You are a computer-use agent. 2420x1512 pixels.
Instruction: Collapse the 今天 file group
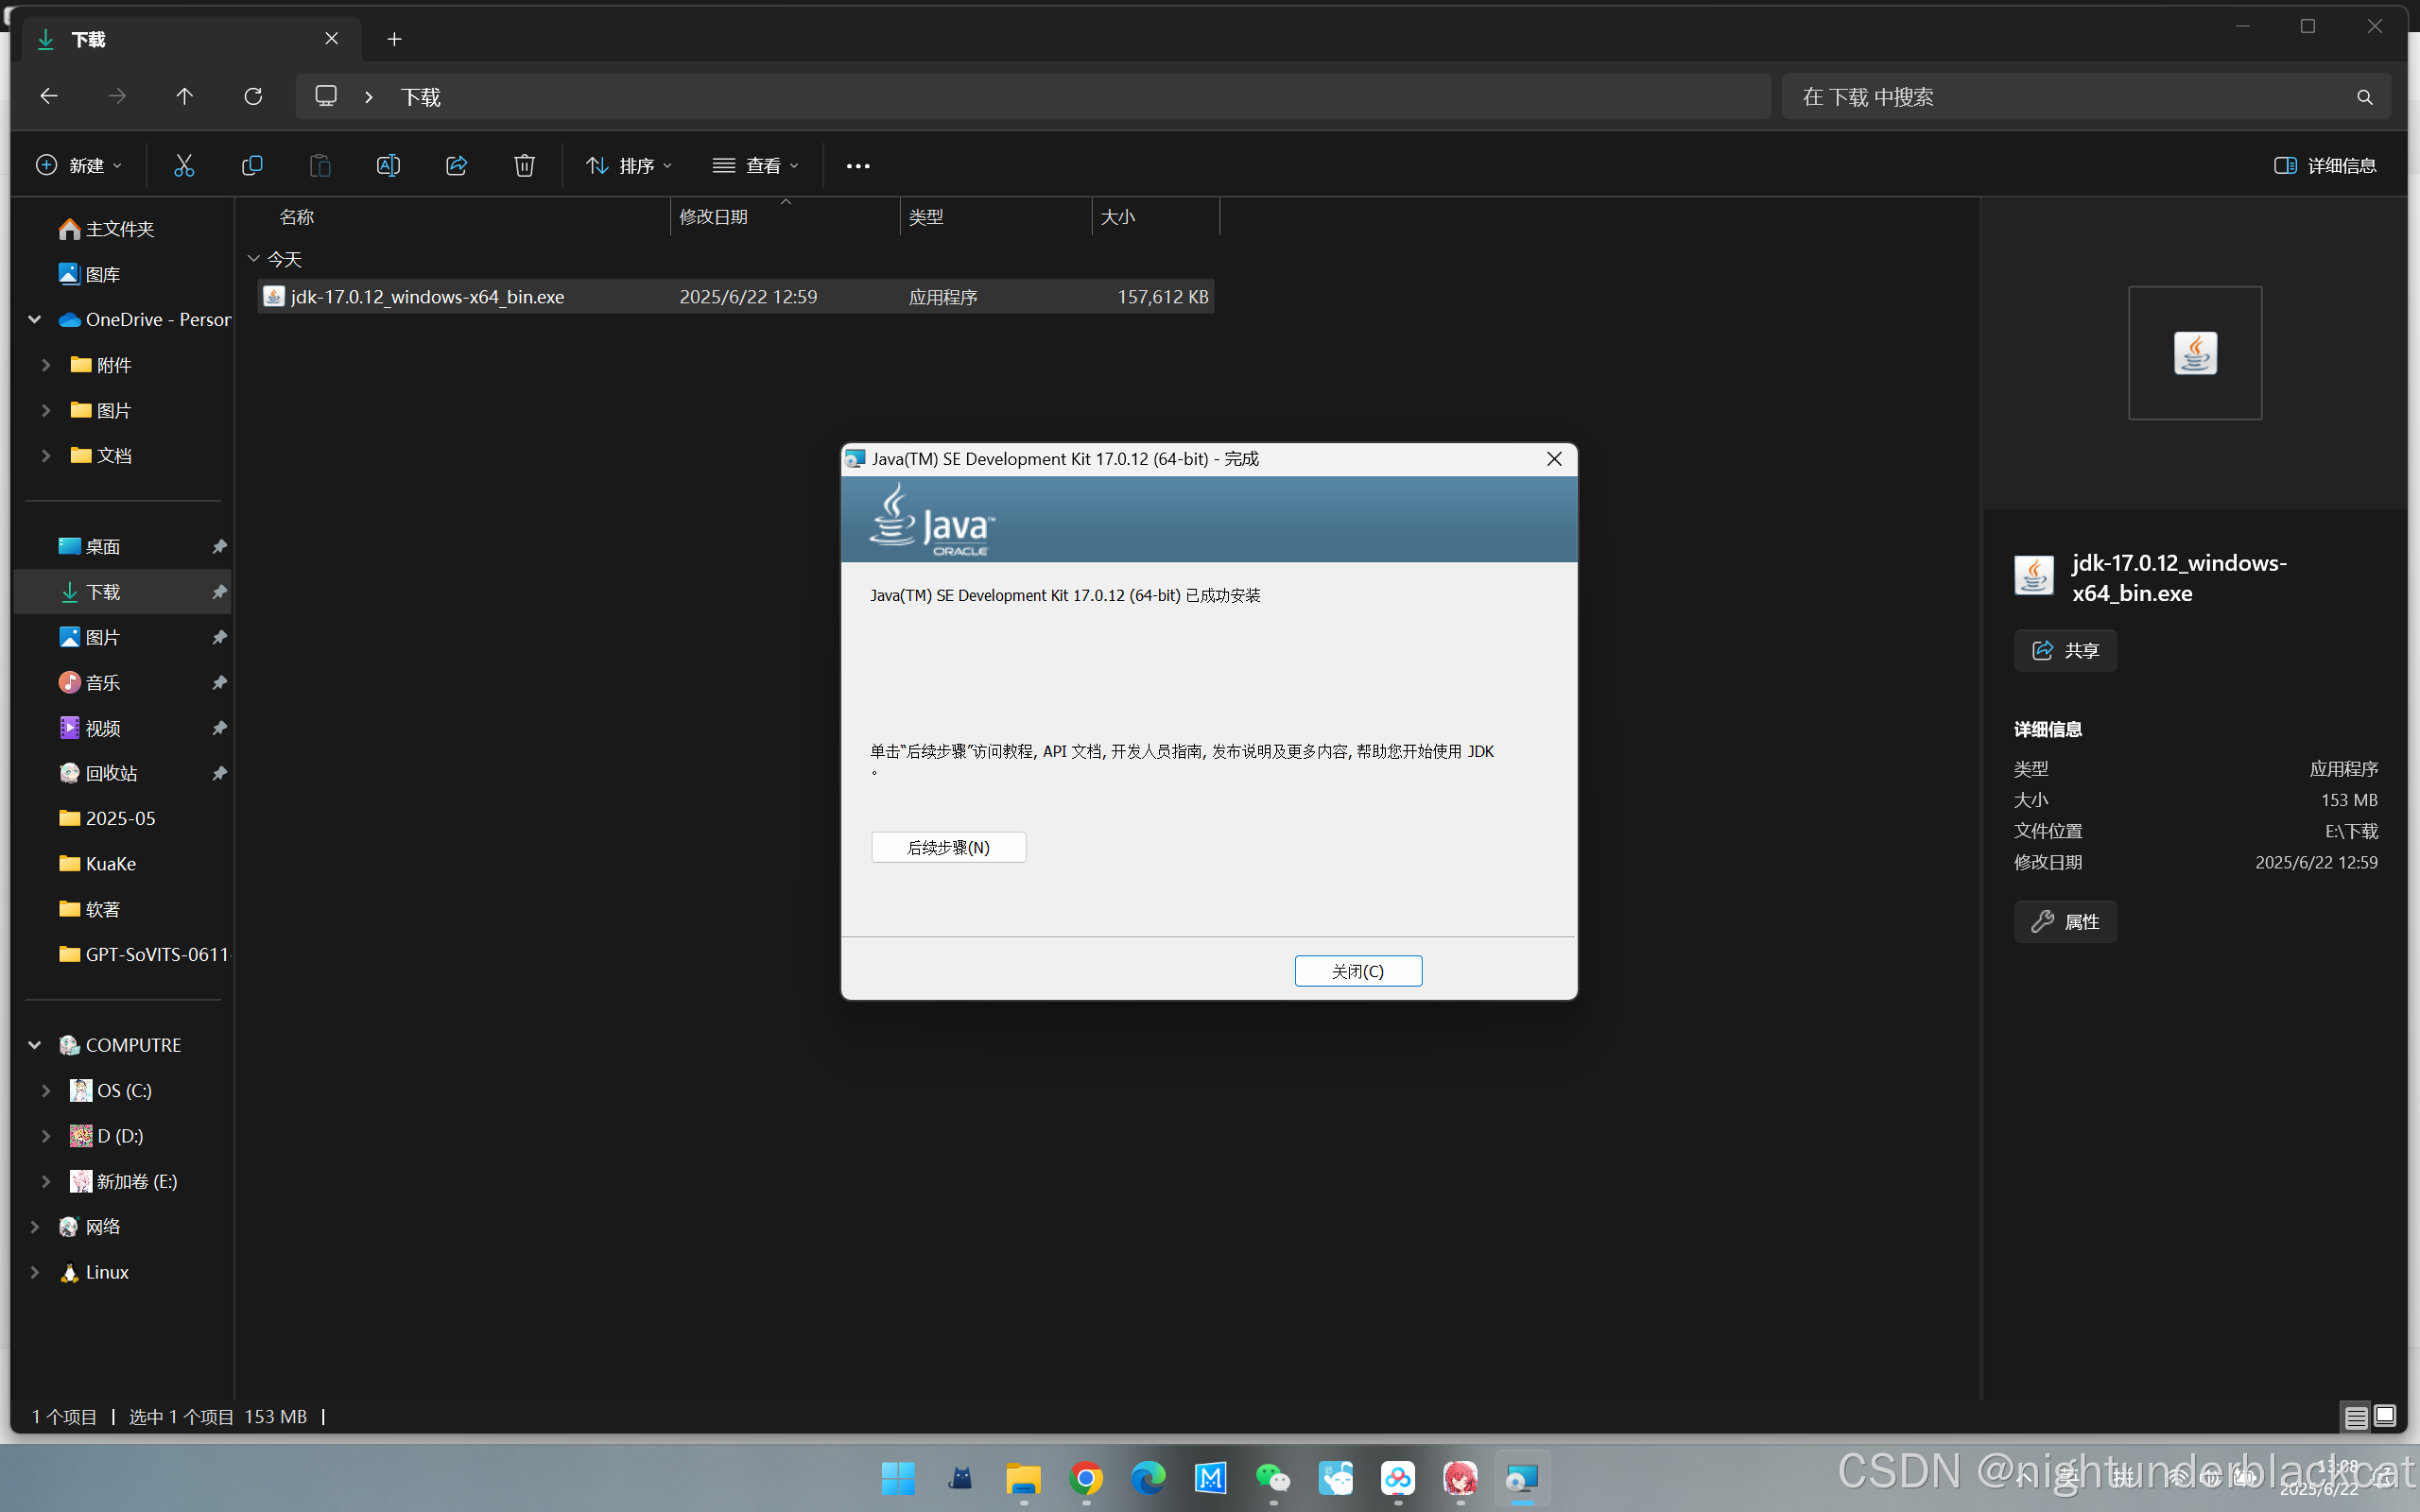tap(254, 259)
